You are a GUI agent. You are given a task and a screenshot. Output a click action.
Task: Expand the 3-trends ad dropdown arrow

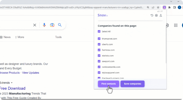pos(12,83)
